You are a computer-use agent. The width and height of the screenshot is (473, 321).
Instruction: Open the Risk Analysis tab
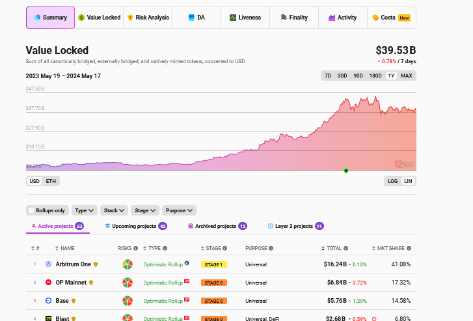tap(148, 18)
